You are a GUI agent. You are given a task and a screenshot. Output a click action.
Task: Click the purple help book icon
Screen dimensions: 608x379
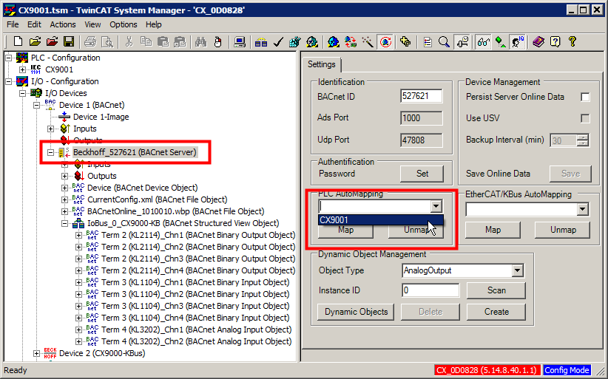click(x=538, y=41)
